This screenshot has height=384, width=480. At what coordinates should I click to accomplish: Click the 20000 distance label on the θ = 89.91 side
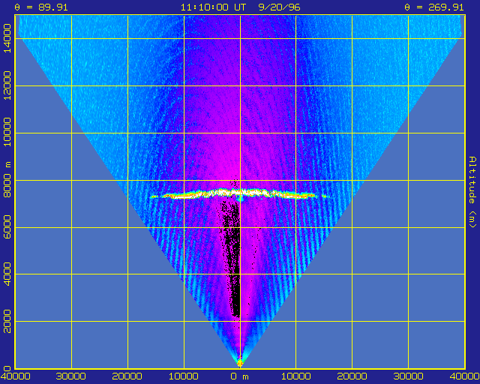(127, 376)
